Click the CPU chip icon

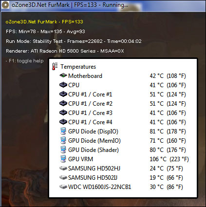coord(63,85)
